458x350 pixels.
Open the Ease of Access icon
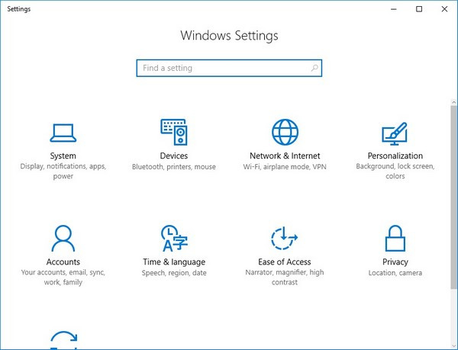coord(284,238)
